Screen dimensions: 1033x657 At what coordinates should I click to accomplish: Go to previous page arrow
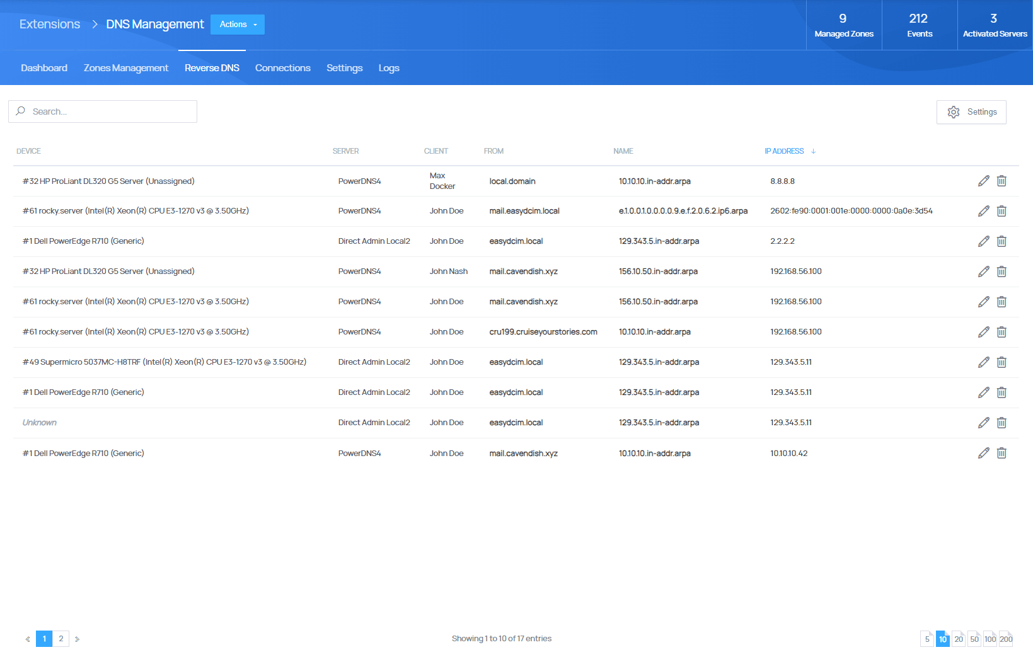(x=28, y=639)
